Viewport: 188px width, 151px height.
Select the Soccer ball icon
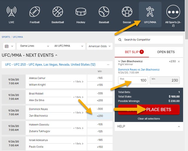coord(127,12)
